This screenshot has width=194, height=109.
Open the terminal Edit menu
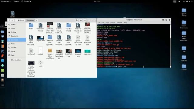103,23
